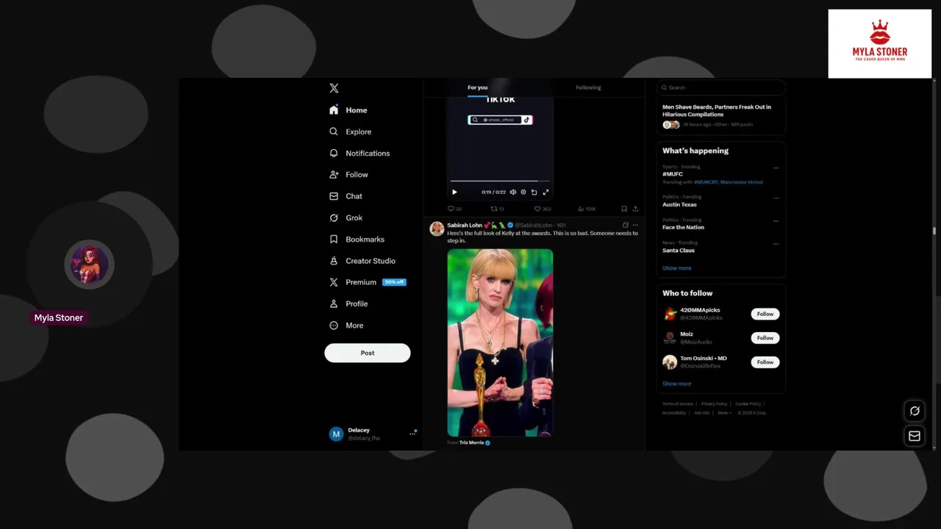This screenshot has height=529, width=941.
Task: Toggle picture-in-picture on video
Action: click(534, 192)
